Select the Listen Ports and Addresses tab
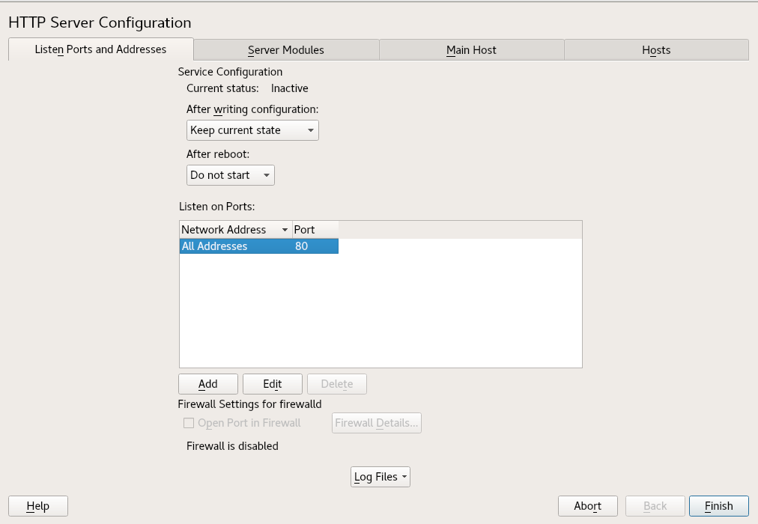Viewport: 758px width, 524px height. [x=100, y=49]
